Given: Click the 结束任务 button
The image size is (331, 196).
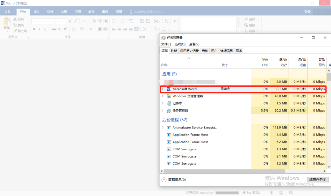Looking at the screenshot, I should point(318,180).
